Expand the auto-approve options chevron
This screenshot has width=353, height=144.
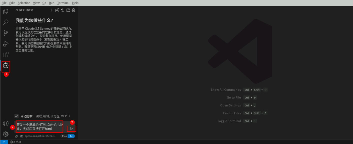pos(69,116)
